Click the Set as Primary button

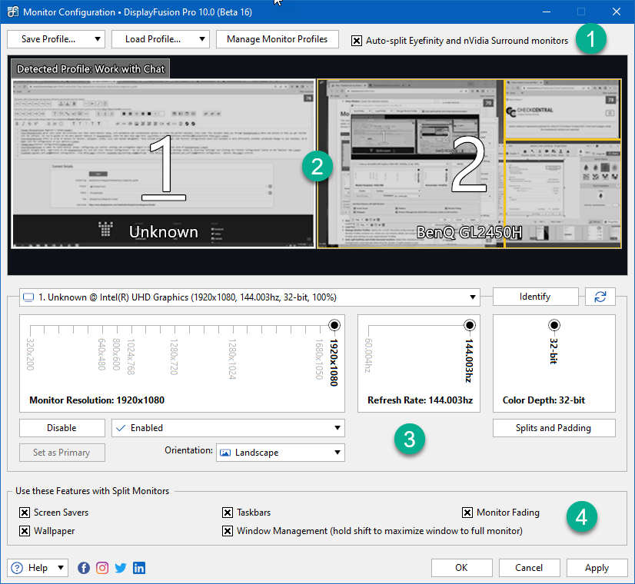click(62, 453)
